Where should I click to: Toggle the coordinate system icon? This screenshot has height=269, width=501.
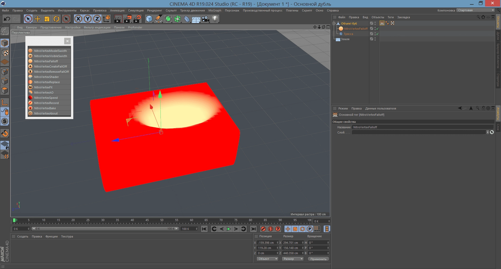coord(107,19)
